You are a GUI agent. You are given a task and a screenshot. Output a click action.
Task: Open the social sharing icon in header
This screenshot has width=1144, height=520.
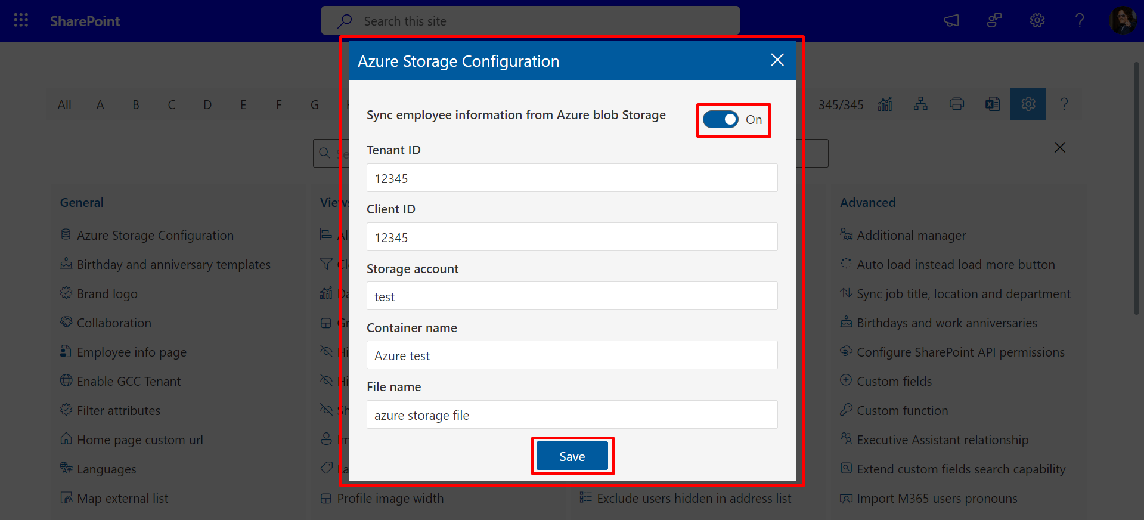[x=994, y=21]
